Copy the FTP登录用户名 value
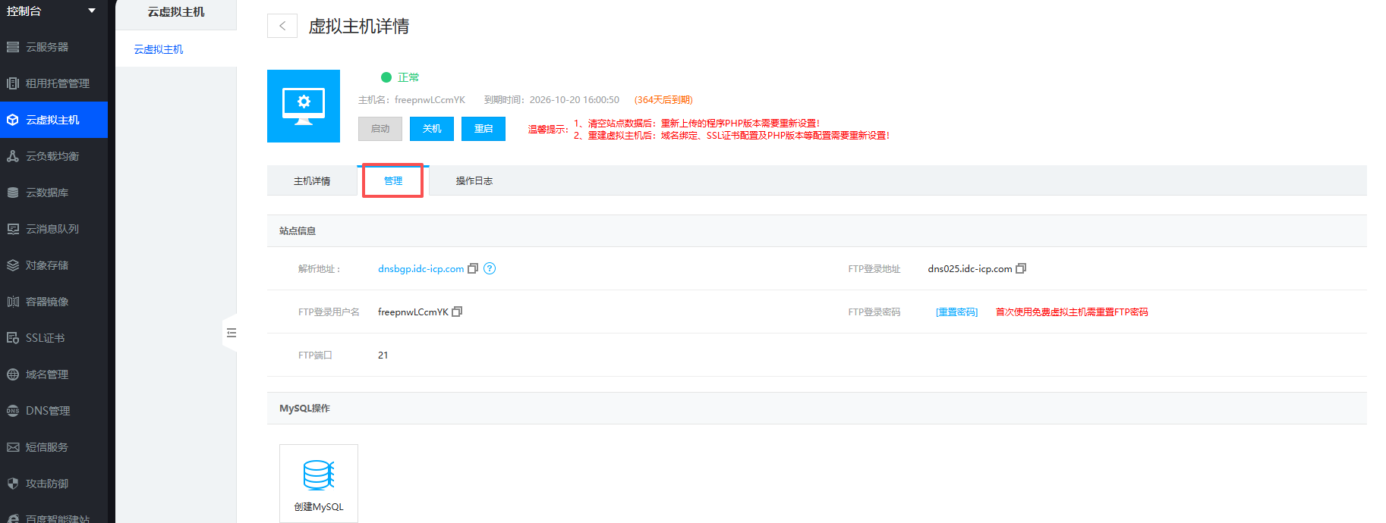Screen dimensions: 1386x523 click(x=457, y=312)
